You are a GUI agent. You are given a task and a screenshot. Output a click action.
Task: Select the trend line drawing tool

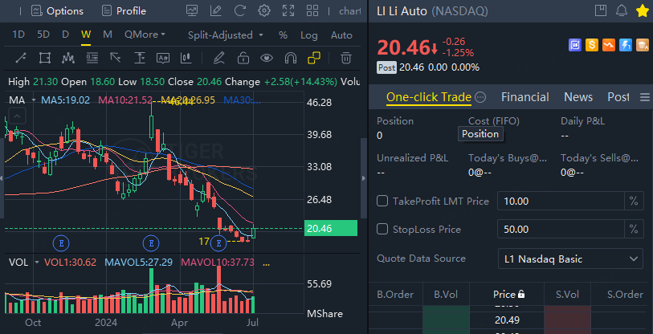21,59
